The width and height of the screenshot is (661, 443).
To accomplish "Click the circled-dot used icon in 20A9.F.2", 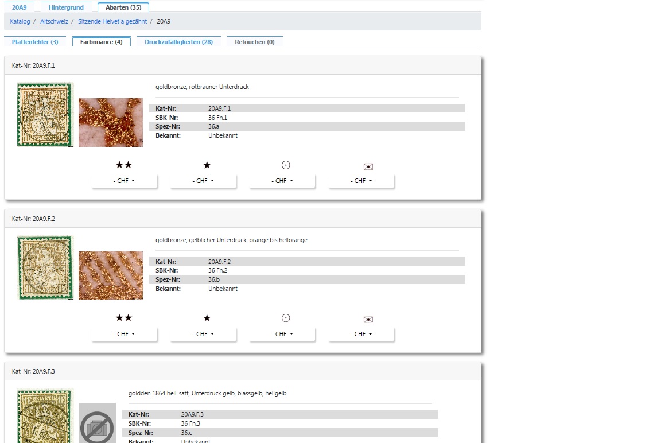I will point(286,318).
